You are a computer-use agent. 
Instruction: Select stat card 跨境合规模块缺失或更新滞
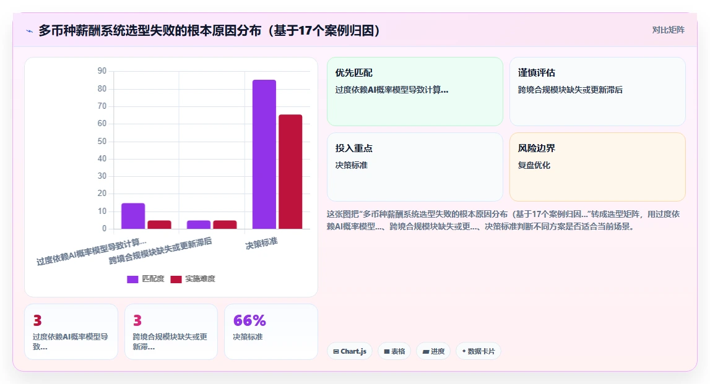pyautogui.click(x=171, y=331)
